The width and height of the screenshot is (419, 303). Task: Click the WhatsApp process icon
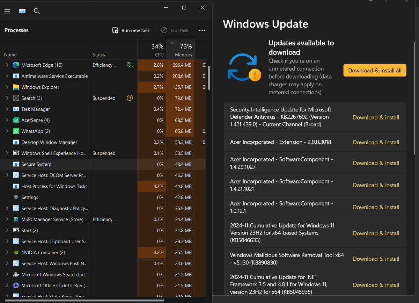tap(16, 131)
